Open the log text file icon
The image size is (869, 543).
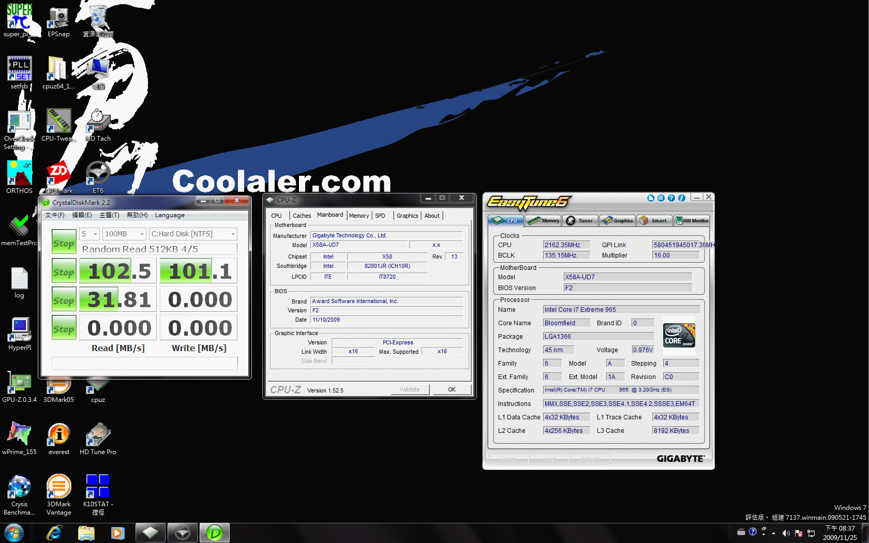point(19,282)
